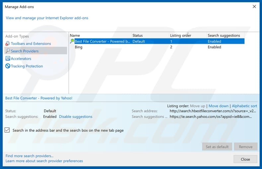Click the Alphabetic sort link

tap(244, 106)
